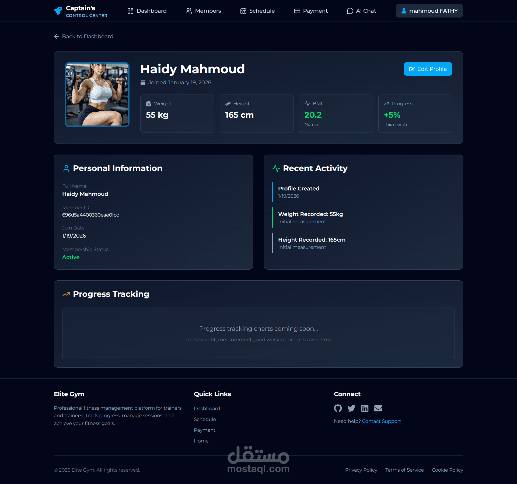517x484 pixels.
Task: Click Haidy Mahmoud's profile photo
Action: pos(97,95)
